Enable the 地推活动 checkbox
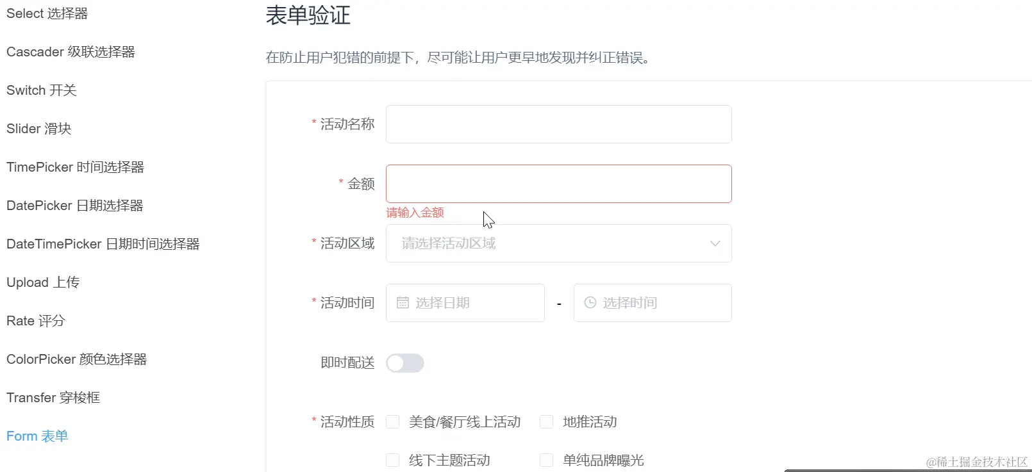 coord(546,421)
